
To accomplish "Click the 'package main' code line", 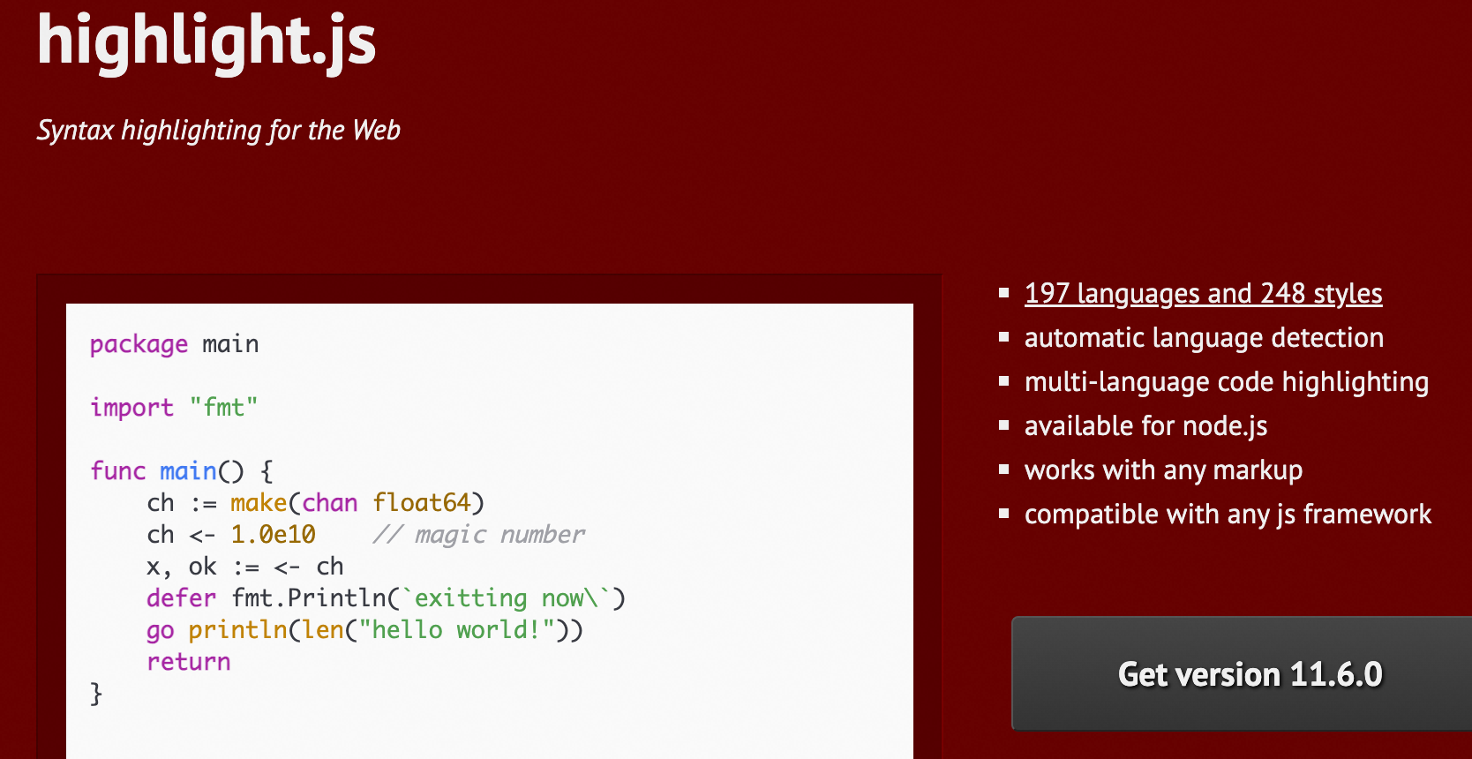I will pos(175,344).
